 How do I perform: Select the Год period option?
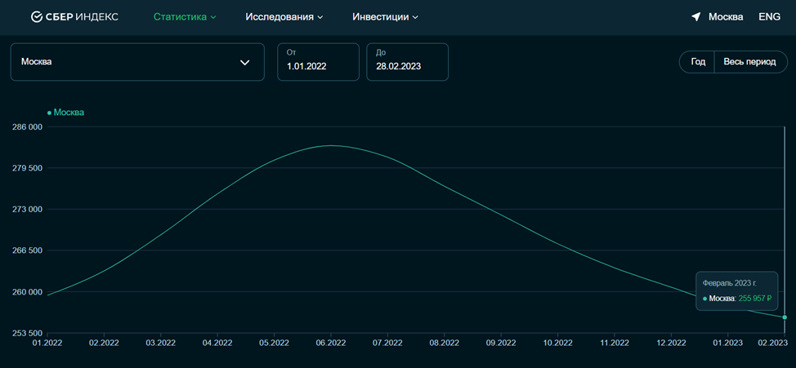698,62
